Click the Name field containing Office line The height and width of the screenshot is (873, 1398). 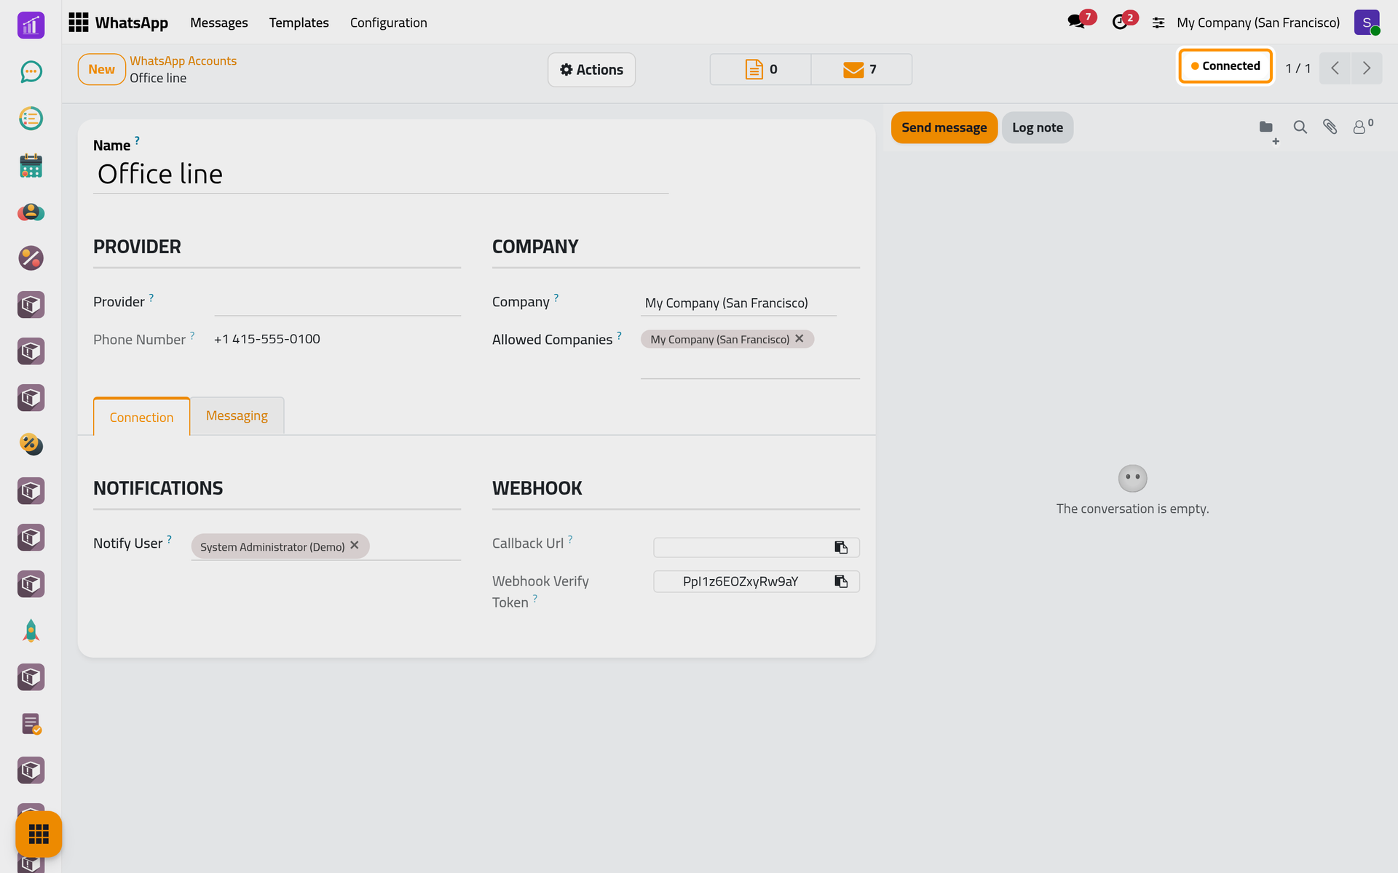tap(381, 175)
